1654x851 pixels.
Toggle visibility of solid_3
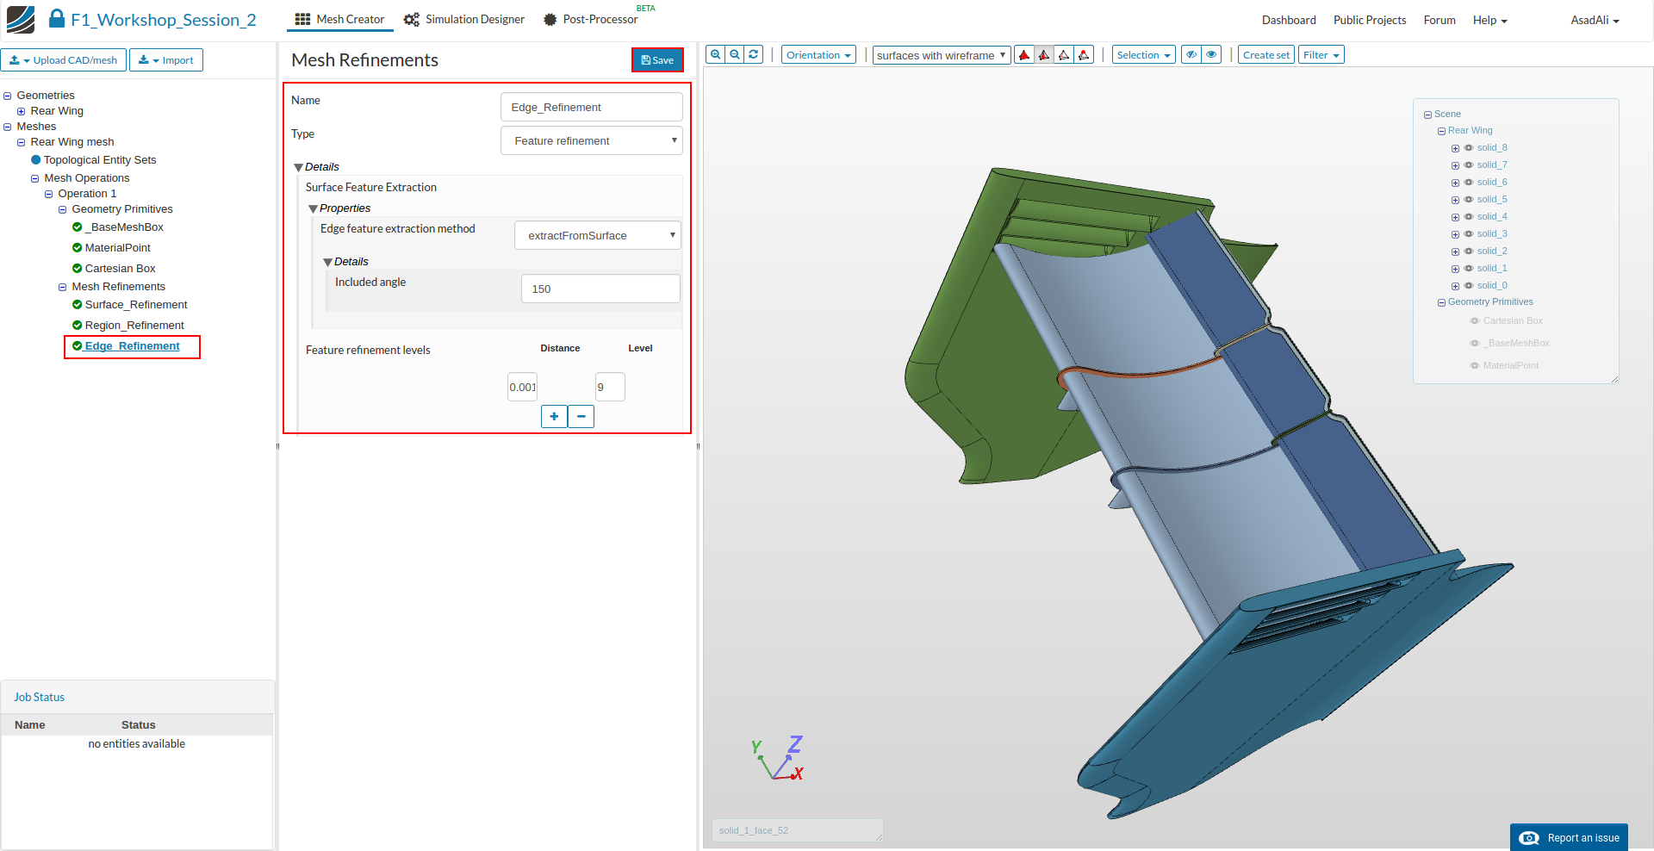[x=1469, y=234]
